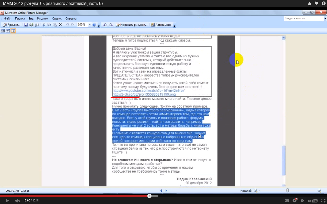The height and width of the screenshot is (204, 327).
Task: Click the Save icon in the toolbar
Action: point(26,25)
